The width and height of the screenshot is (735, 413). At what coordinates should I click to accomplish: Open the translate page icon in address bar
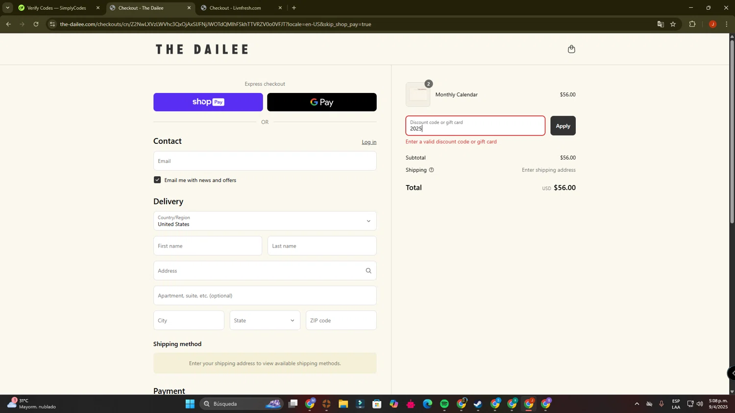coord(661,24)
